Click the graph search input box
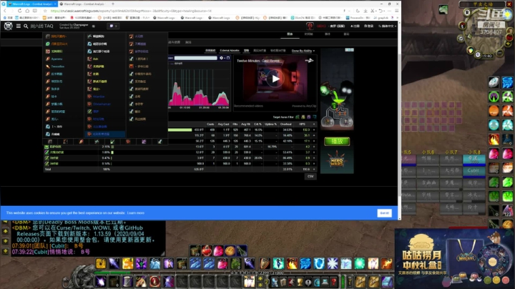Screen dimensions: 515x289 point(196,58)
